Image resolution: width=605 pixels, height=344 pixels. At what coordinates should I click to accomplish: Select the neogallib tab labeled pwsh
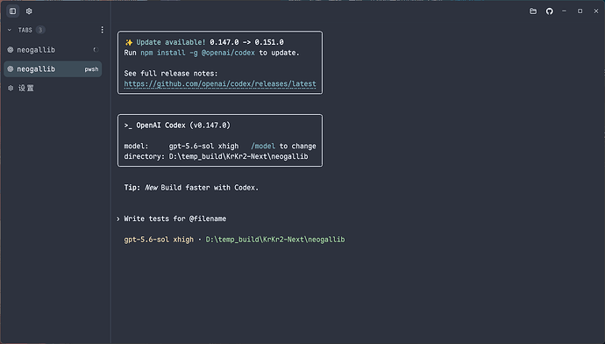click(53, 69)
